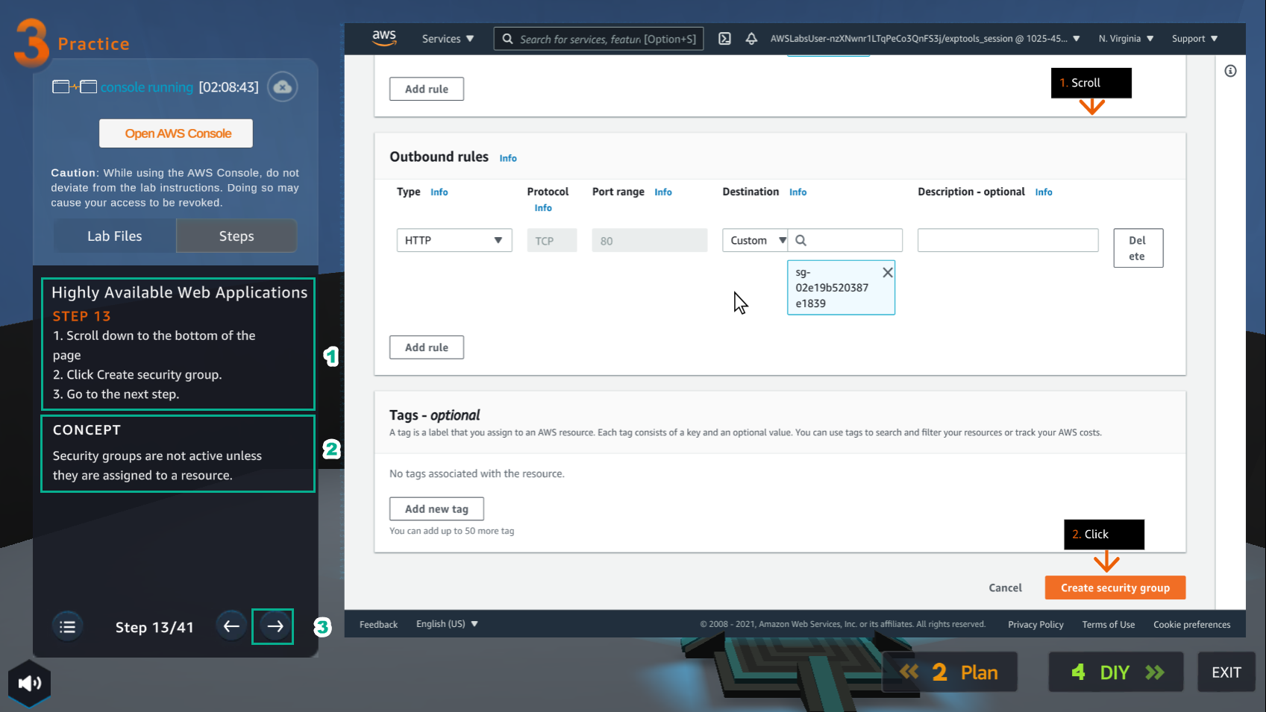Click the Create security group button
This screenshot has width=1266, height=712.
pos(1115,587)
